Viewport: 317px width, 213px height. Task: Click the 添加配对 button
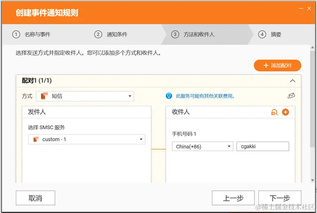(277, 65)
